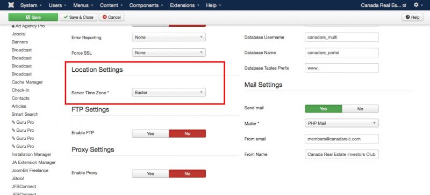Click the Cancel button

tap(112, 17)
